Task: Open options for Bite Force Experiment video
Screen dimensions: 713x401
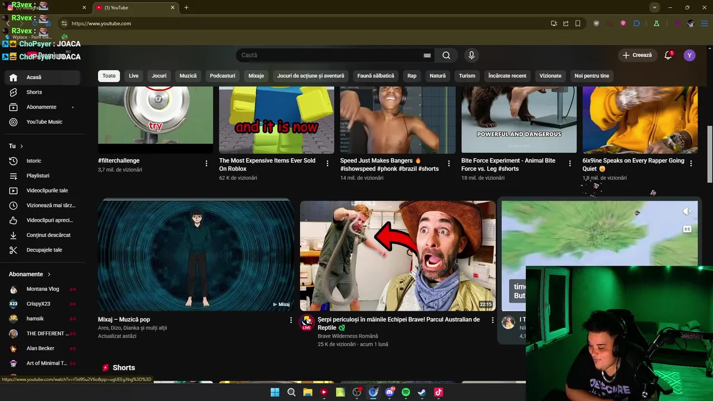Action: coord(570,164)
